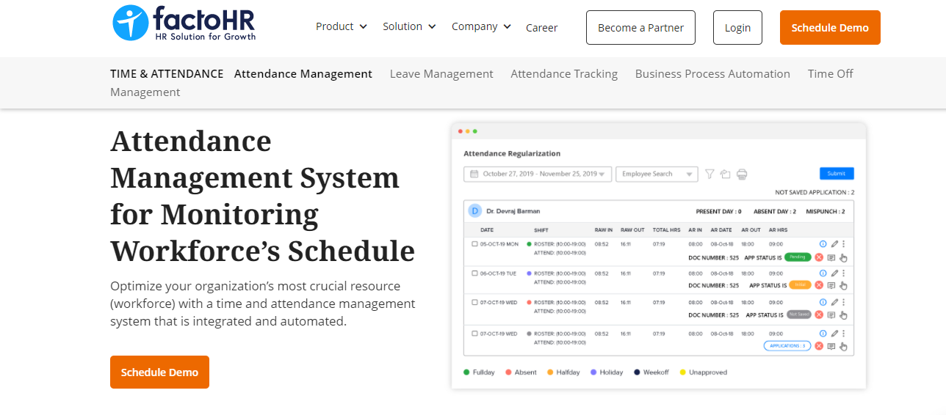Click the blue Submit button
The image size is (946, 415).
[x=837, y=174]
